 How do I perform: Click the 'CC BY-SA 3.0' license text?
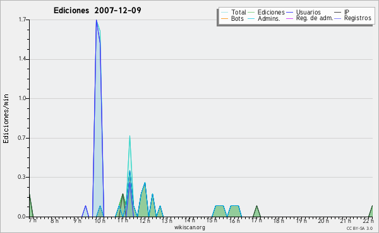[x=359, y=229]
